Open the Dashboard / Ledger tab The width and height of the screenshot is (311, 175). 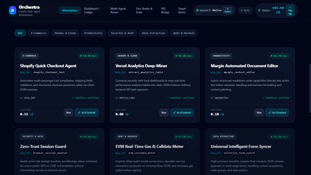tap(92, 10)
